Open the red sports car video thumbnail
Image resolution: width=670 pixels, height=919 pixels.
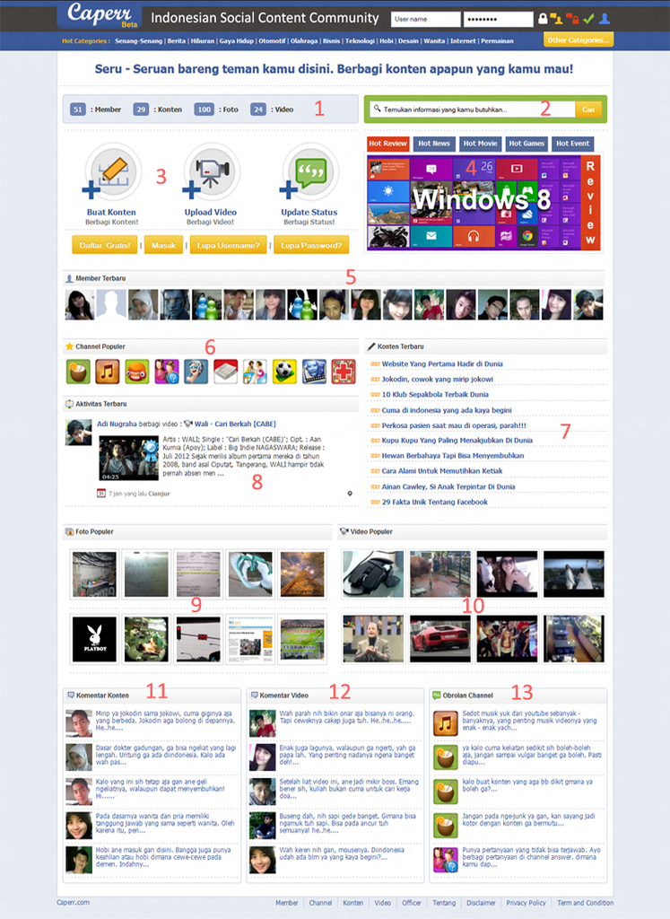[440, 639]
